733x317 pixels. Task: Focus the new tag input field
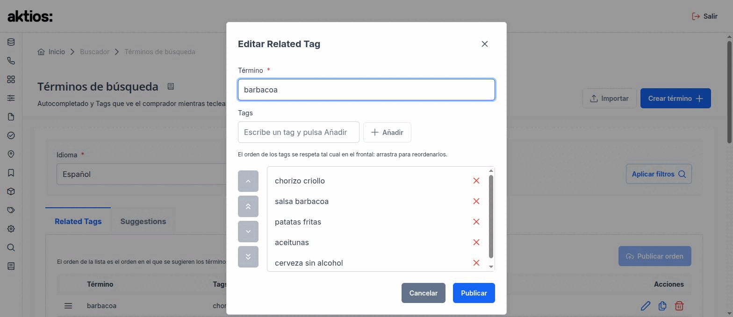click(299, 132)
